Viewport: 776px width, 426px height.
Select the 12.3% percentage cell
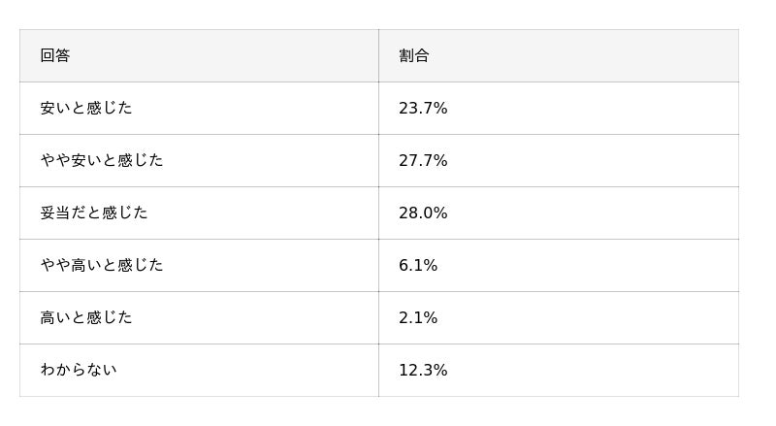click(423, 371)
